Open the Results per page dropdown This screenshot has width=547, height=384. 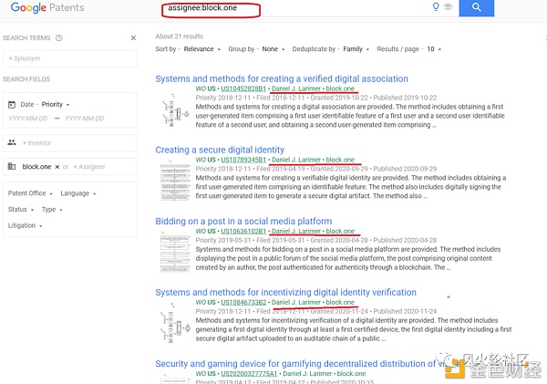[x=434, y=49]
